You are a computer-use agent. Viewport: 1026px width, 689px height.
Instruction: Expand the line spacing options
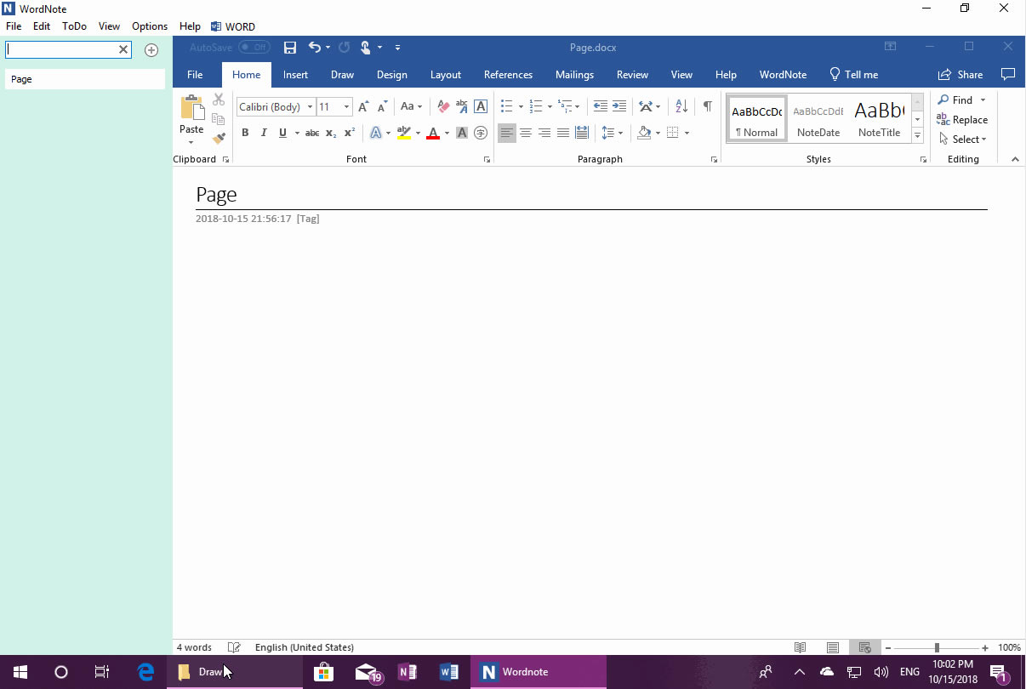click(x=618, y=133)
